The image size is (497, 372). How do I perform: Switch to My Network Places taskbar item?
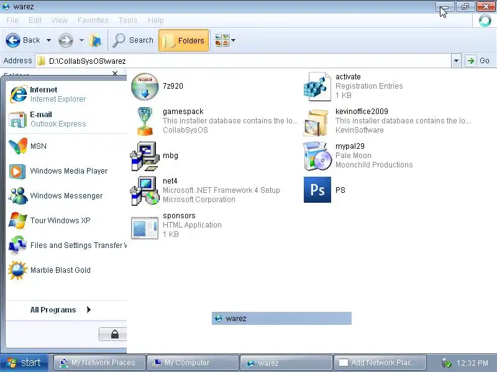99,363
